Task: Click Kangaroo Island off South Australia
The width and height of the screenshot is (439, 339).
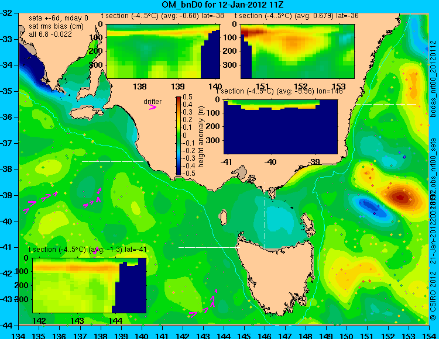Action: click(x=87, y=113)
